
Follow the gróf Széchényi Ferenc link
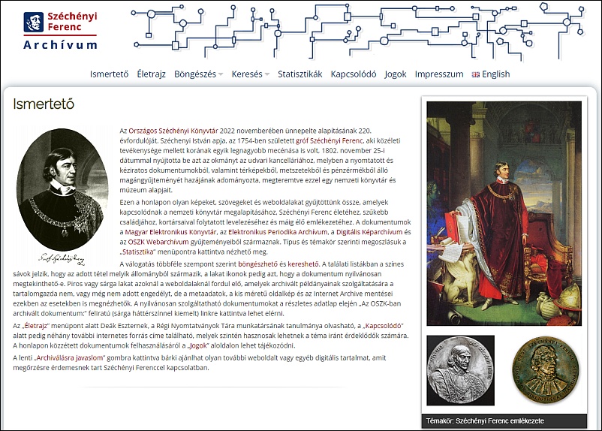[330, 140]
